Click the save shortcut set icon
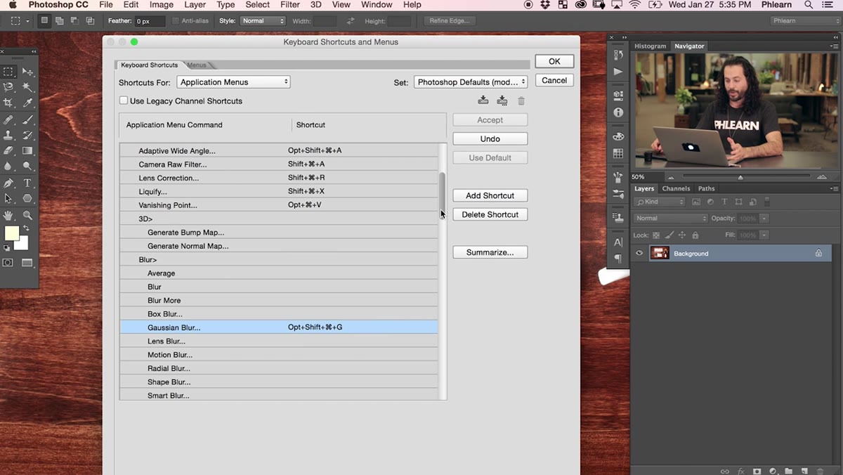Image resolution: width=843 pixels, height=475 pixels. [x=483, y=100]
